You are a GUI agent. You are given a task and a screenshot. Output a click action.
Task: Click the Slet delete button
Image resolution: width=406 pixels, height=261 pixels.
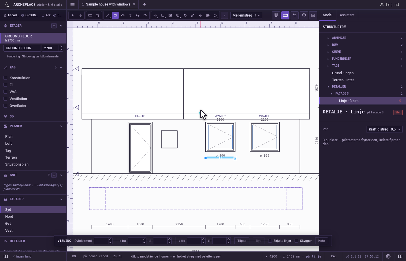[x=398, y=113]
